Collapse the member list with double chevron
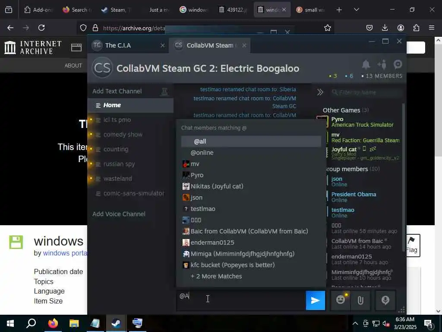The width and height of the screenshot is (442, 332). pos(320,93)
